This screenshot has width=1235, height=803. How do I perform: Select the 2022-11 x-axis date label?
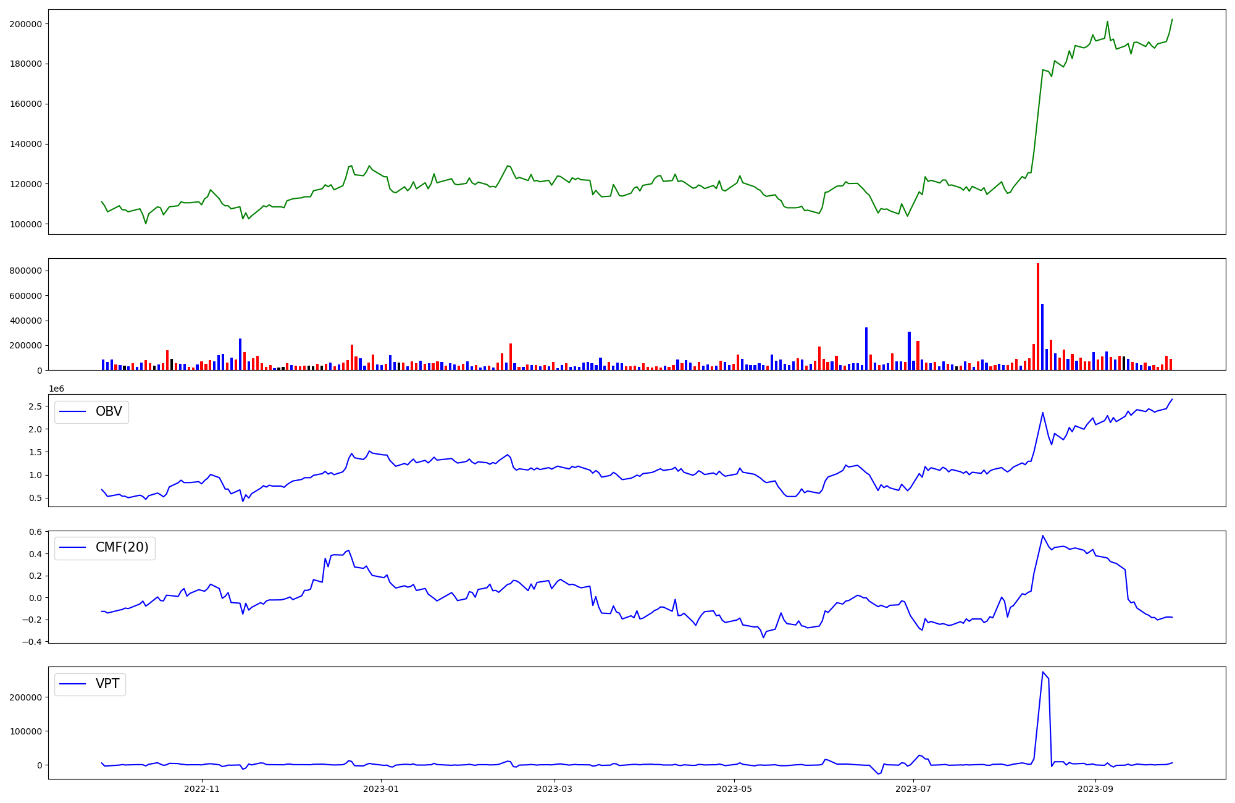click(202, 789)
